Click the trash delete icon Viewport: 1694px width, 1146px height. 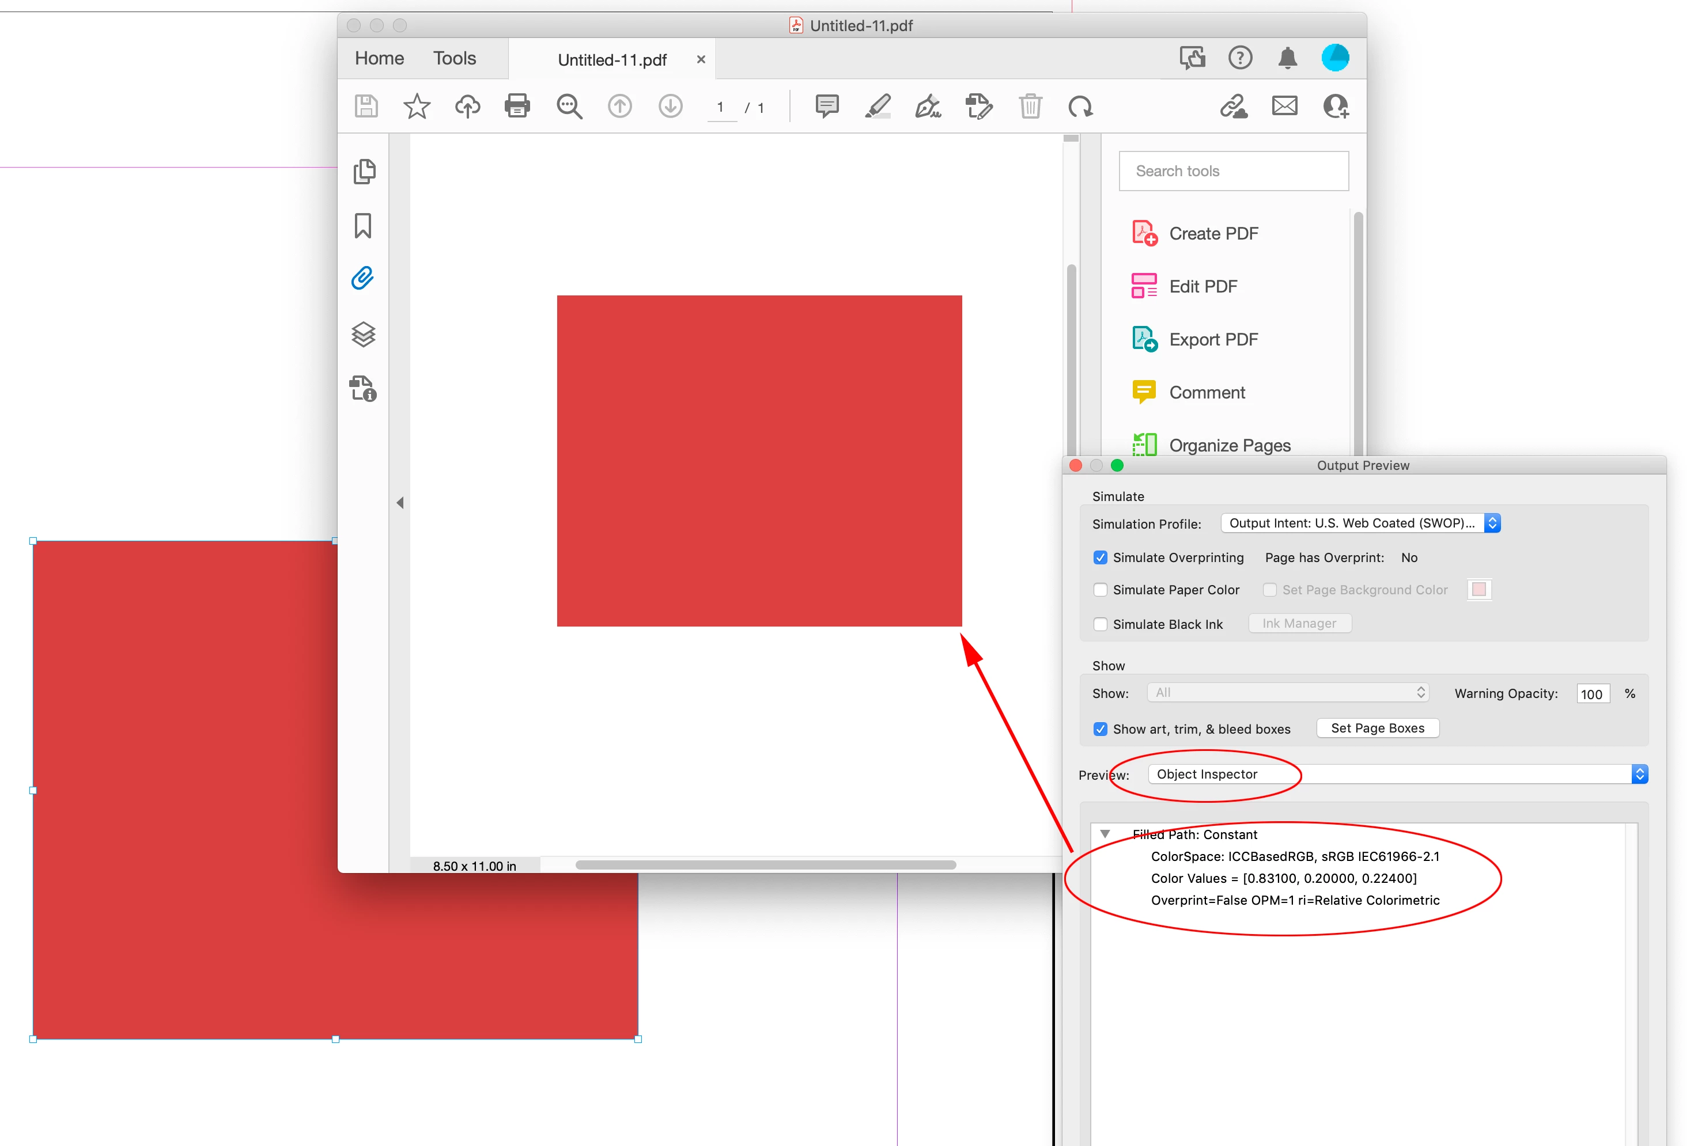point(1030,107)
